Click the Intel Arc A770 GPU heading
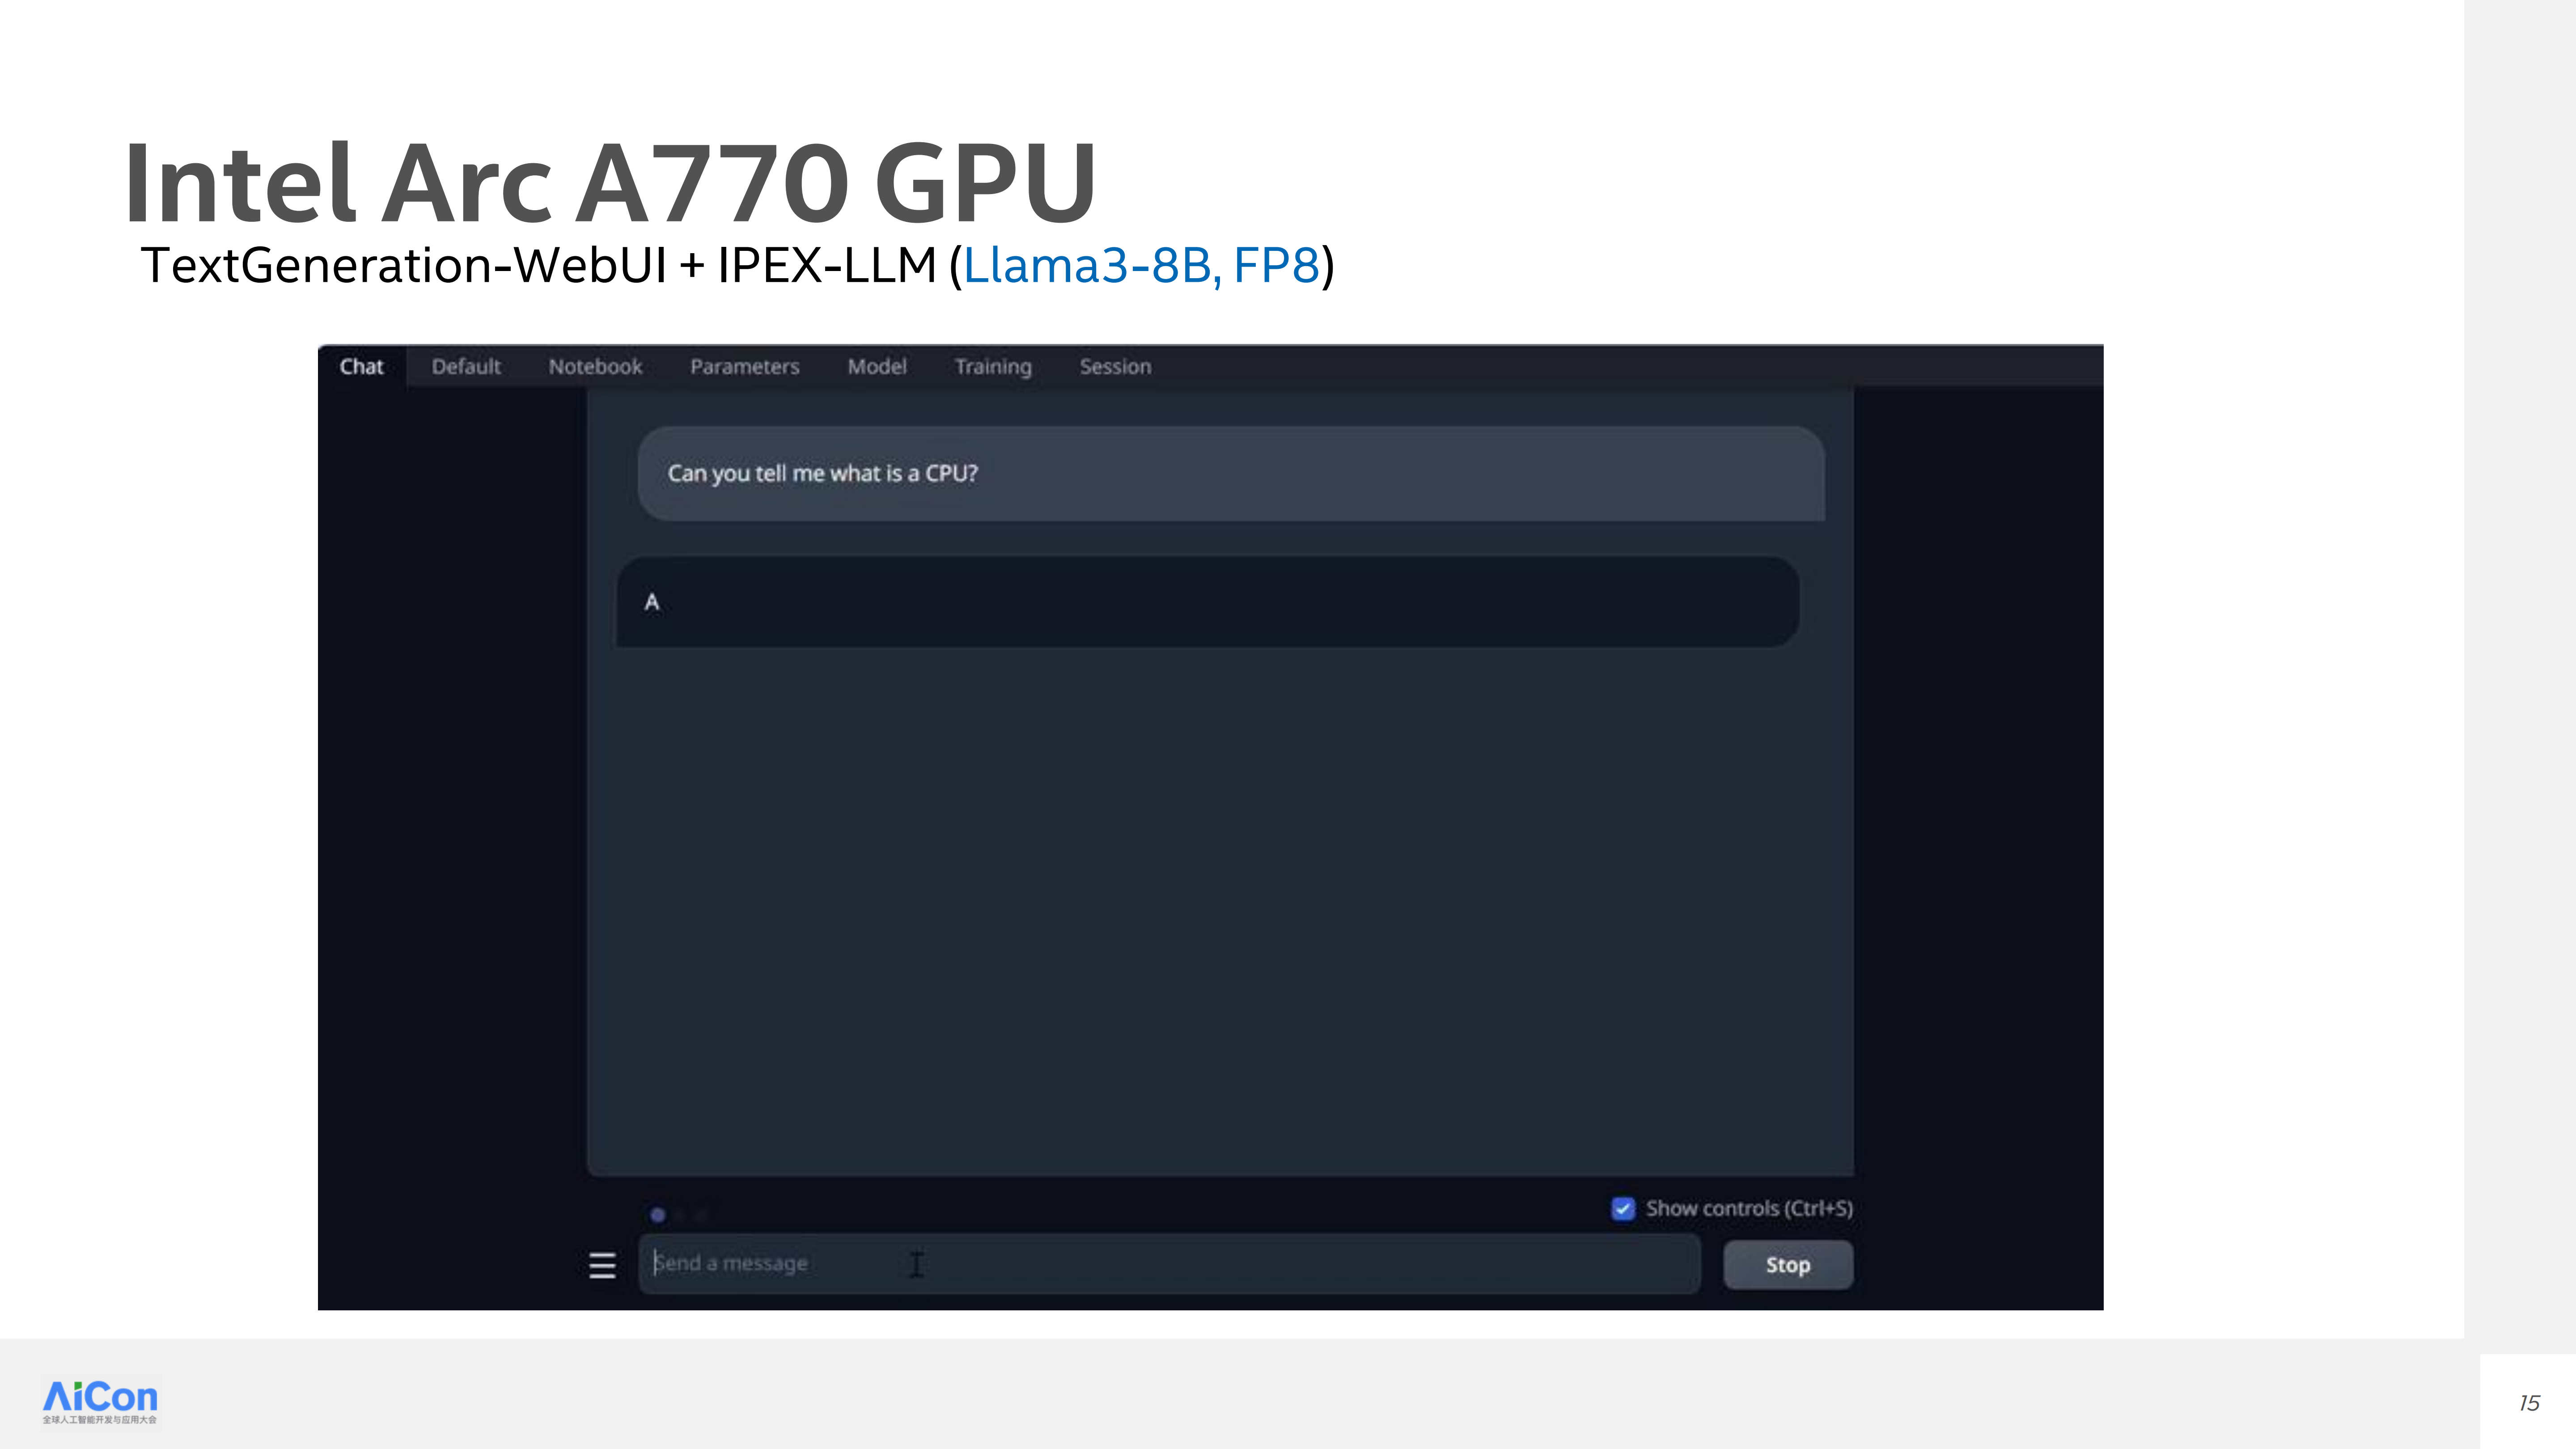The image size is (2576, 1449). [610, 183]
